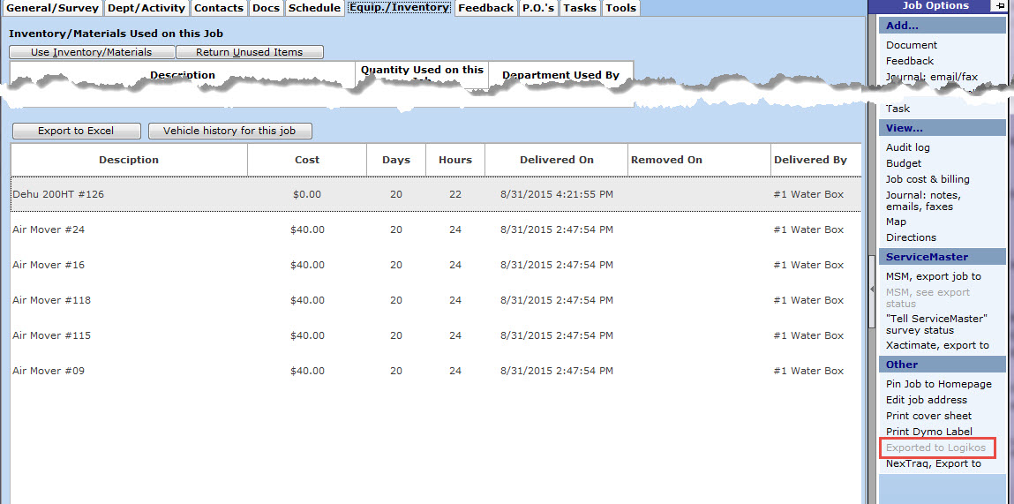Open the Audit log link
Image resolution: width=1014 pixels, height=504 pixels.
908,147
